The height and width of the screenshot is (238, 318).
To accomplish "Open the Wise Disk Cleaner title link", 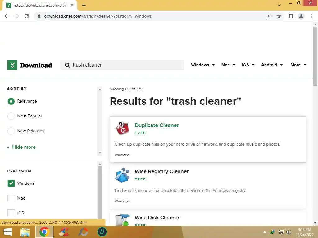I will pos(157,218).
